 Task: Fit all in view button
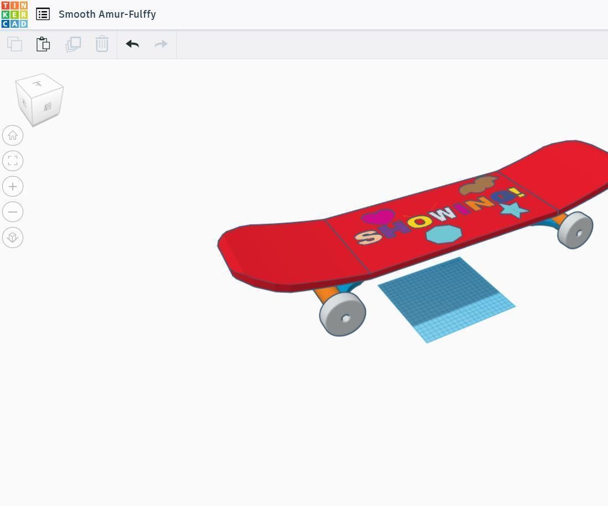click(13, 161)
